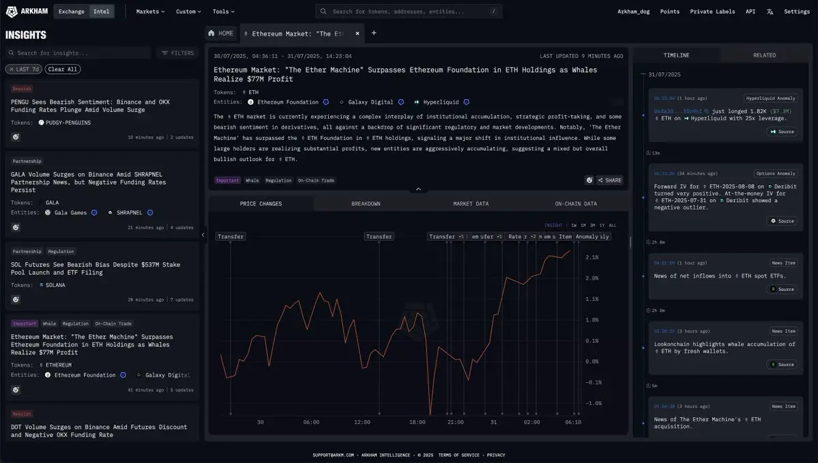
Task: Focus the tokens, addresses, entities search box
Action: 409,12
